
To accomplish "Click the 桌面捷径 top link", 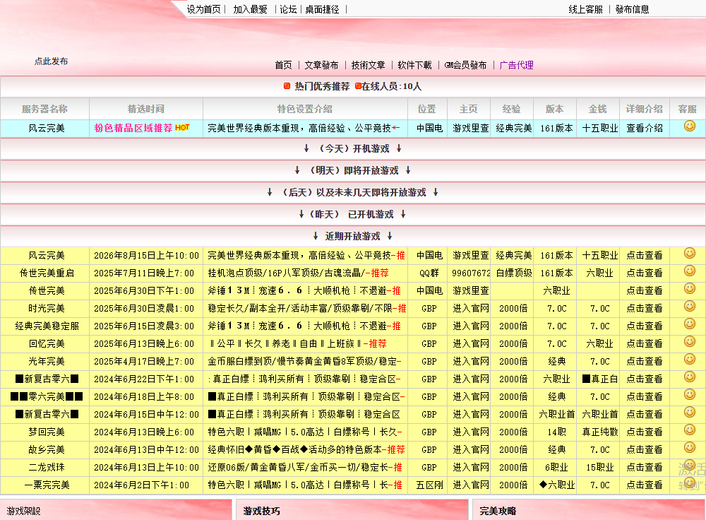I will [322, 9].
